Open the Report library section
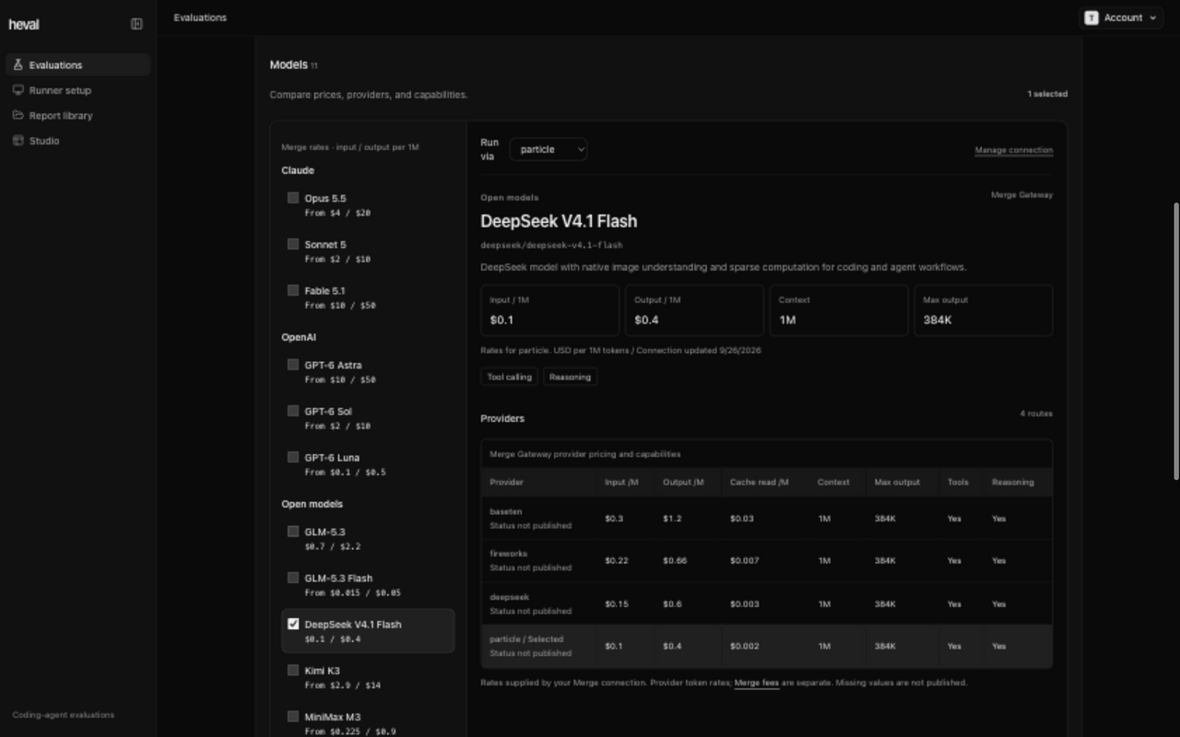Screen dimensions: 1180x737 point(78,115)
